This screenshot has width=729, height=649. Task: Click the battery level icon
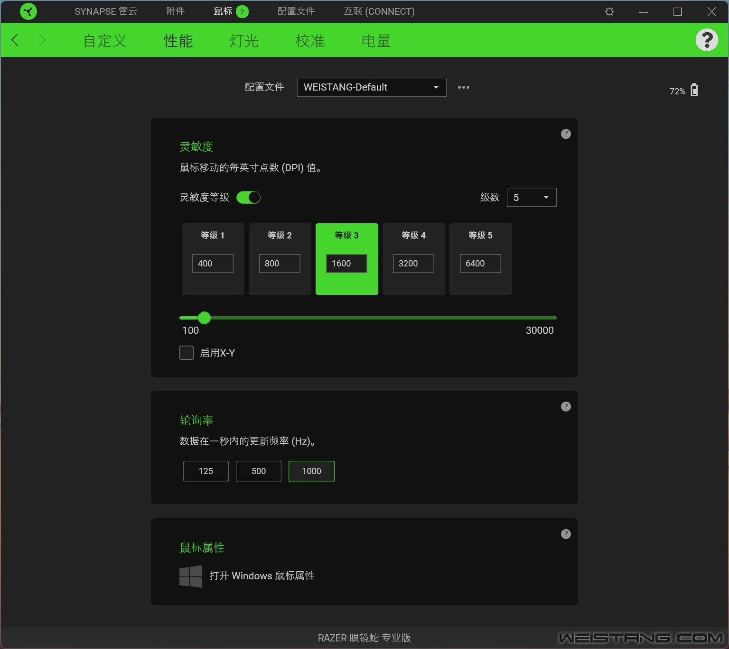point(694,90)
